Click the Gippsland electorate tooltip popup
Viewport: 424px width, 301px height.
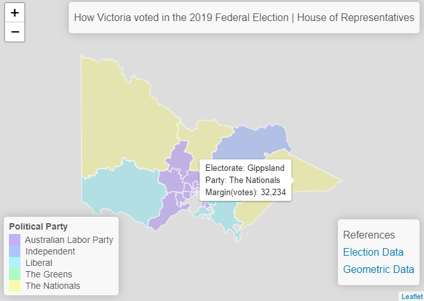(245, 180)
